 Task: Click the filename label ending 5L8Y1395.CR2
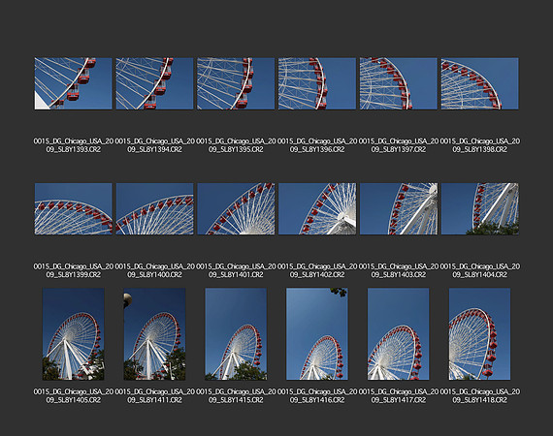tap(236, 145)
